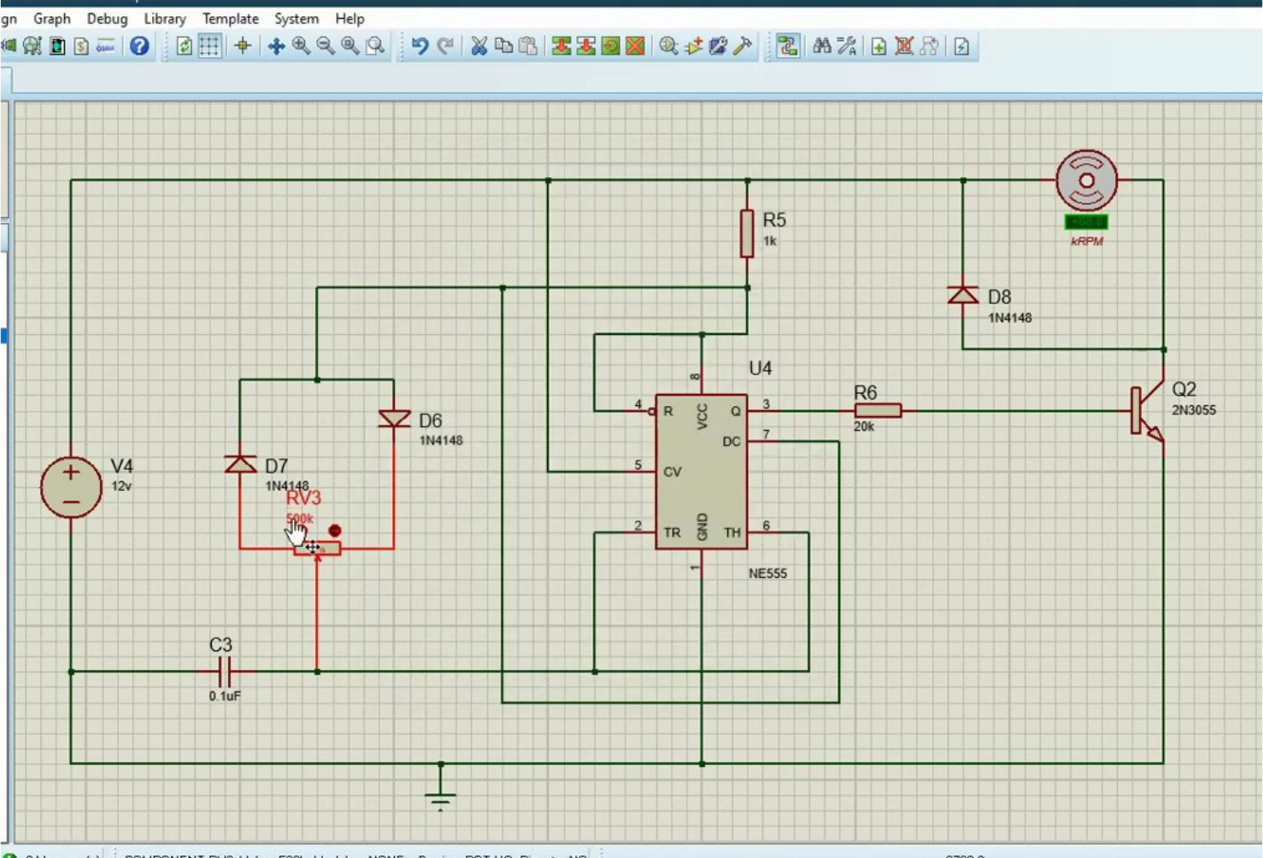
Task: Open the Debug menu
Action: [107, 18]
